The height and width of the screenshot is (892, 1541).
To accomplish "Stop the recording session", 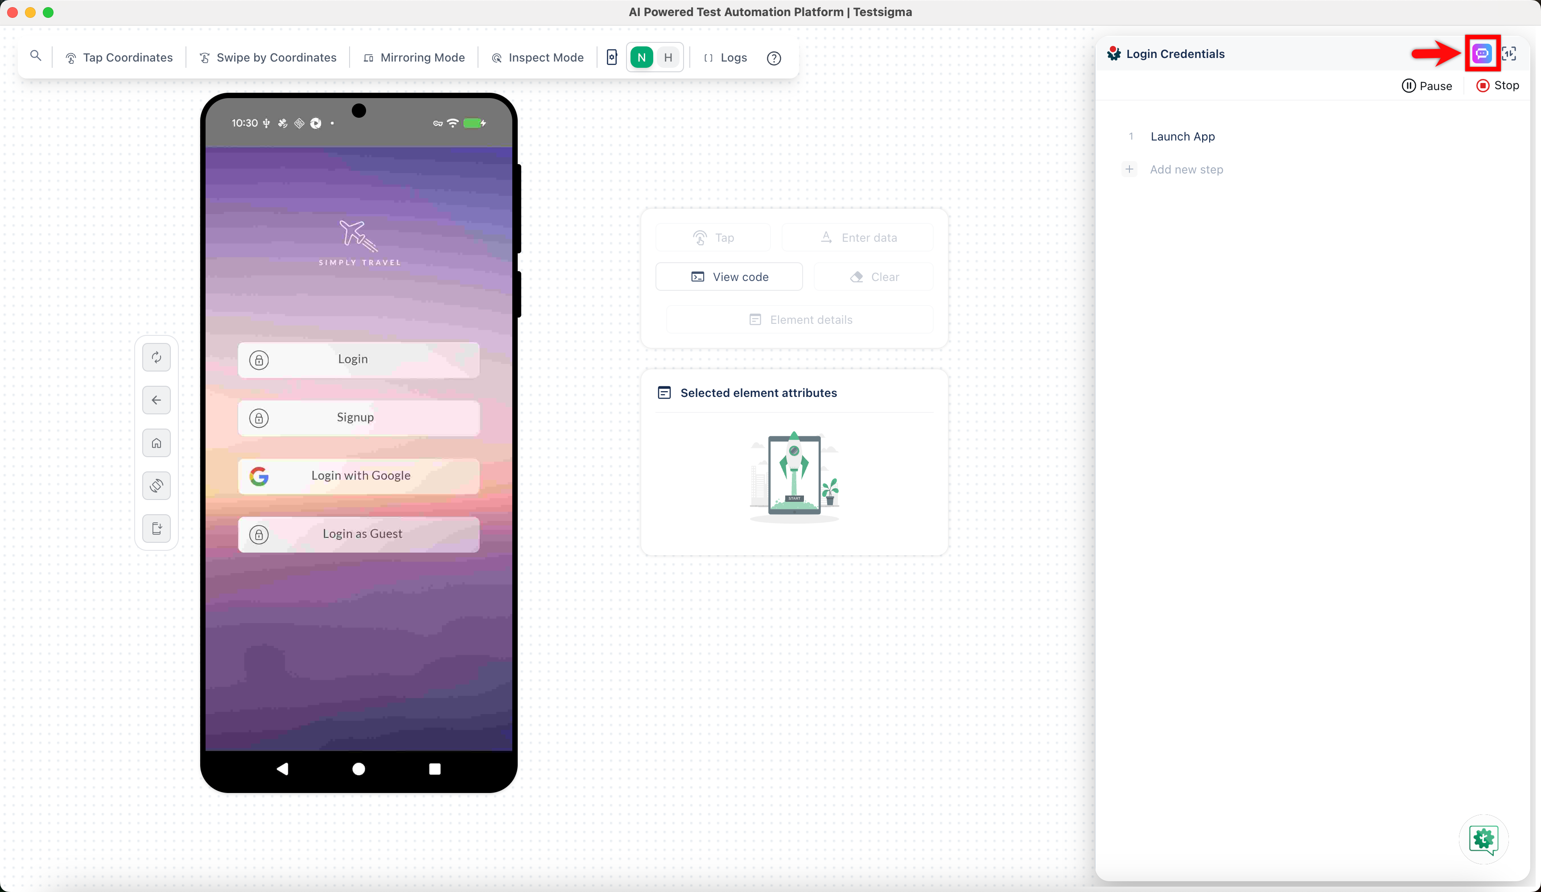I will coord(1498,86).
